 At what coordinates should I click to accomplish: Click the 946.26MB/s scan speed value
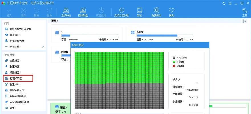point(192,90)
